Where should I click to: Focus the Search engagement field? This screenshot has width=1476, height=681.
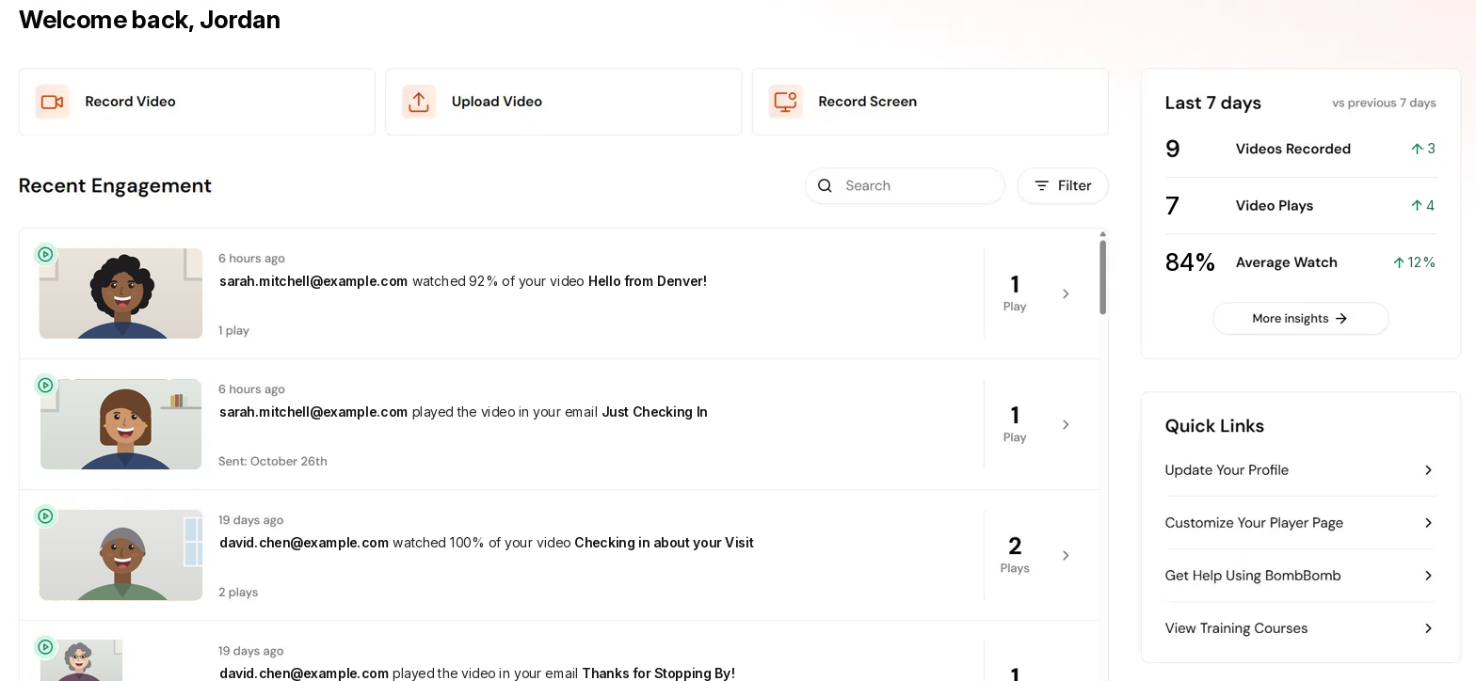905,186
